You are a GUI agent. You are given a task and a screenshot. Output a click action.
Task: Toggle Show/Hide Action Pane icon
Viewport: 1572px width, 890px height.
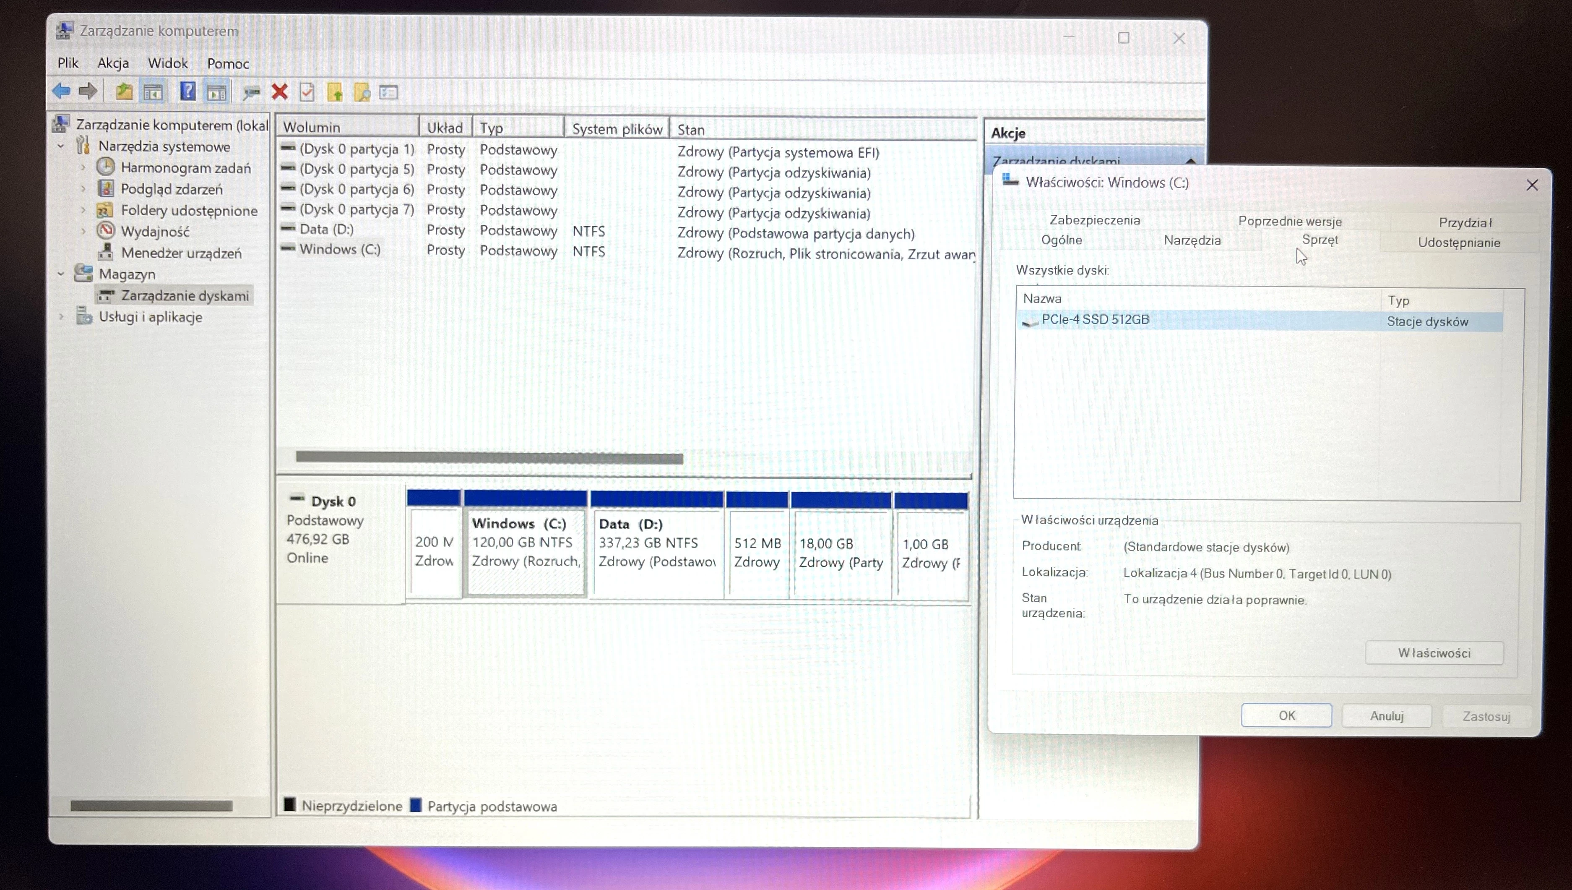[x=216, y=92]
